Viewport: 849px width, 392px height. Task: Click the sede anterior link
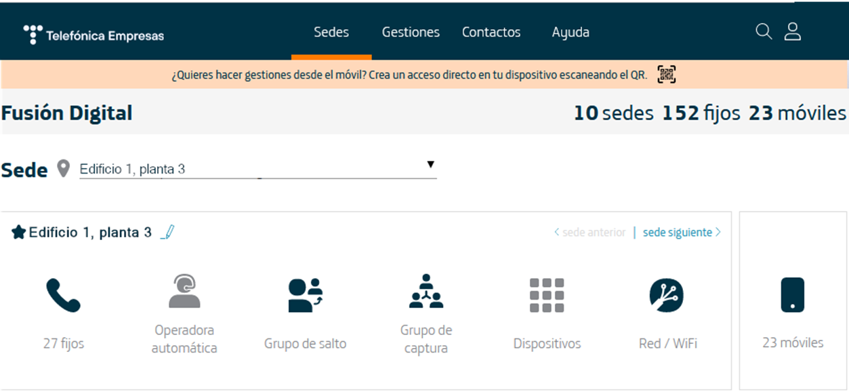pyautogui.click(x=589, y=233)
